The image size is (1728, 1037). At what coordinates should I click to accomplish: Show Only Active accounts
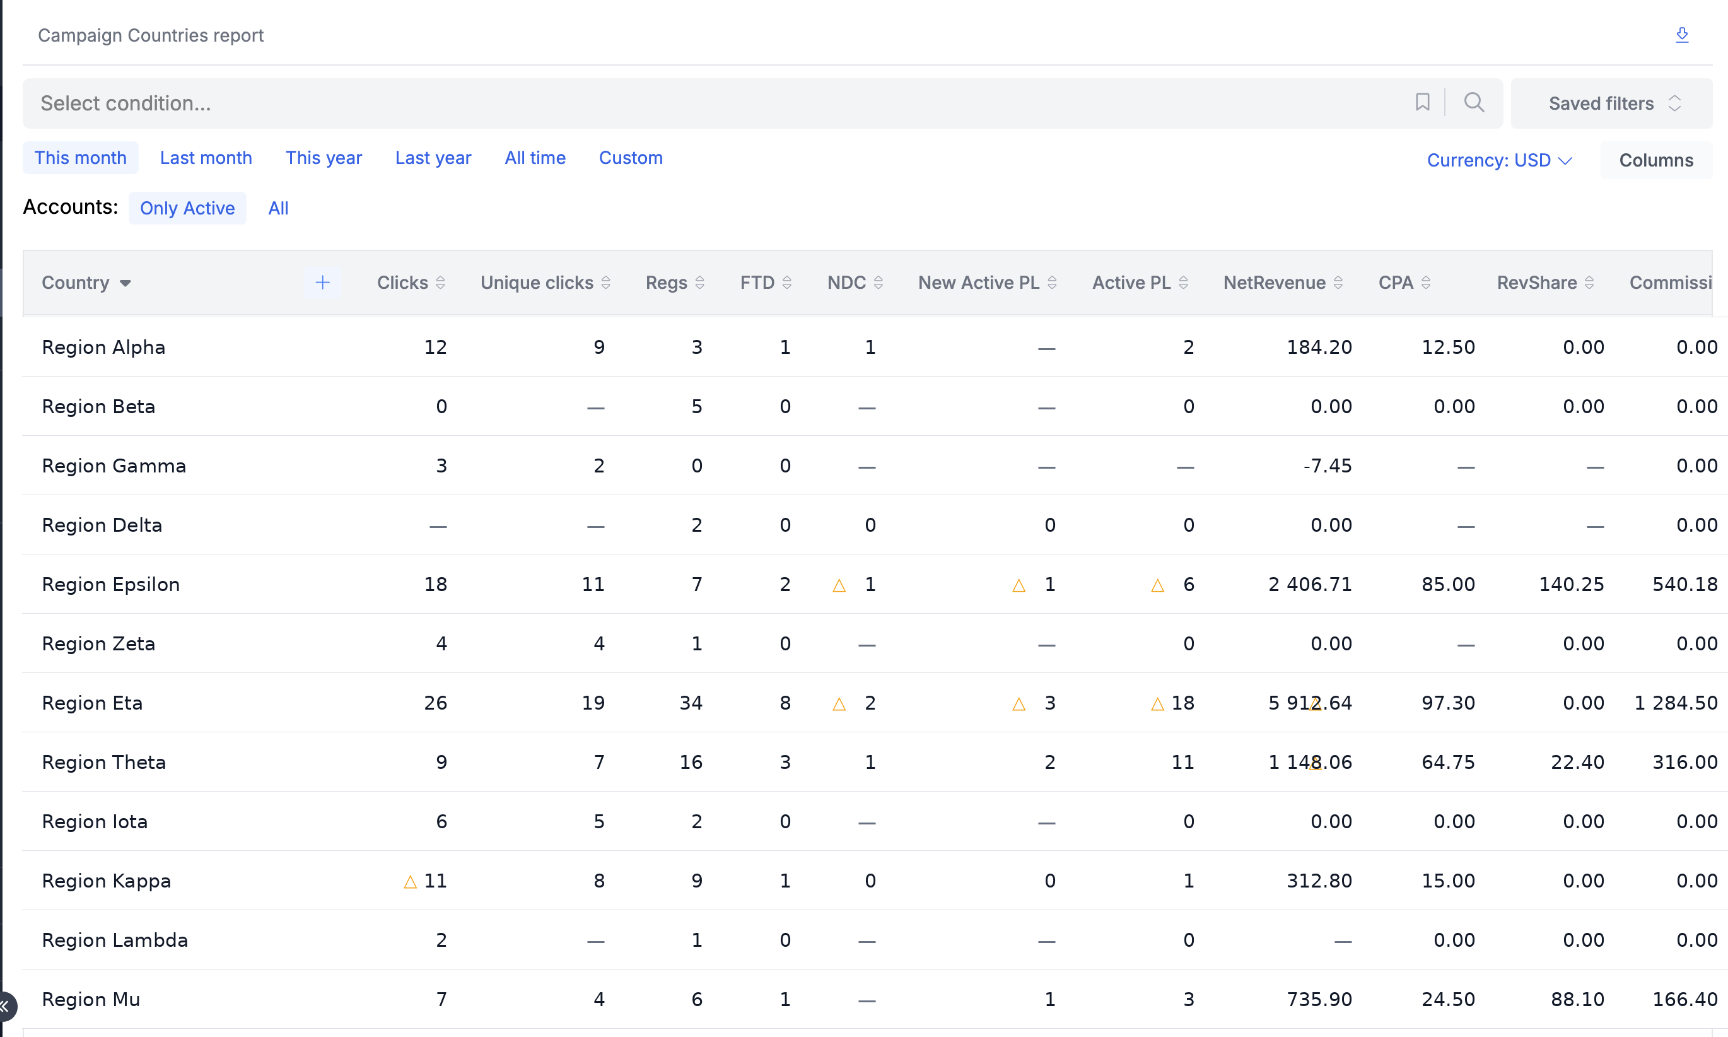[187, 208]
